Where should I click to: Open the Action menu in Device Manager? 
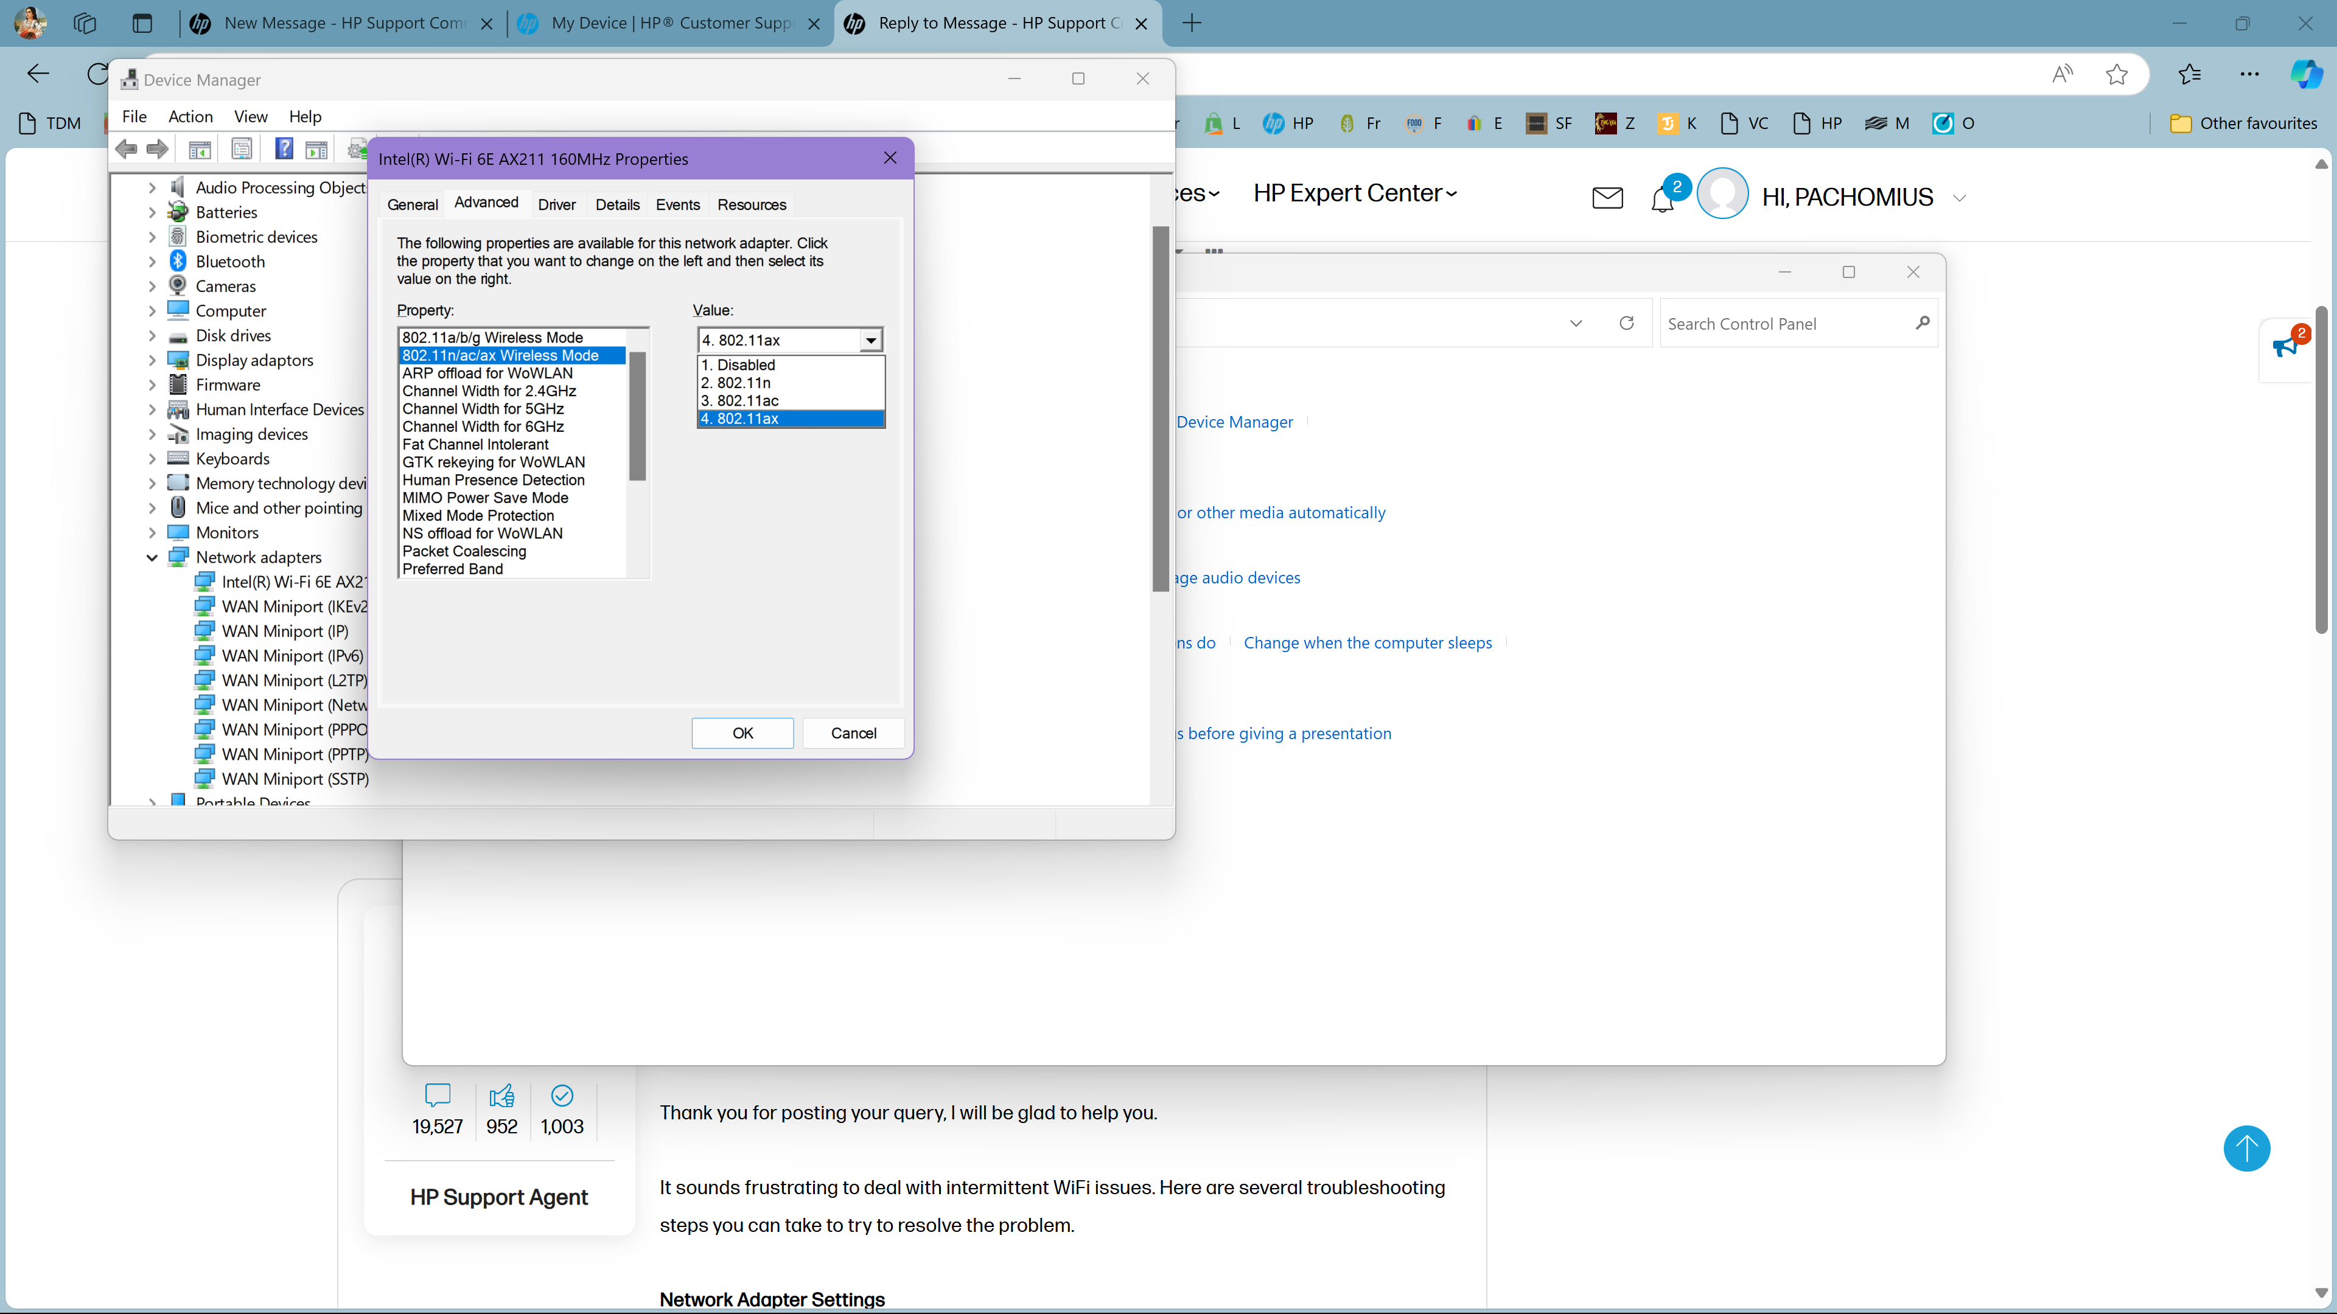[190, 116]
